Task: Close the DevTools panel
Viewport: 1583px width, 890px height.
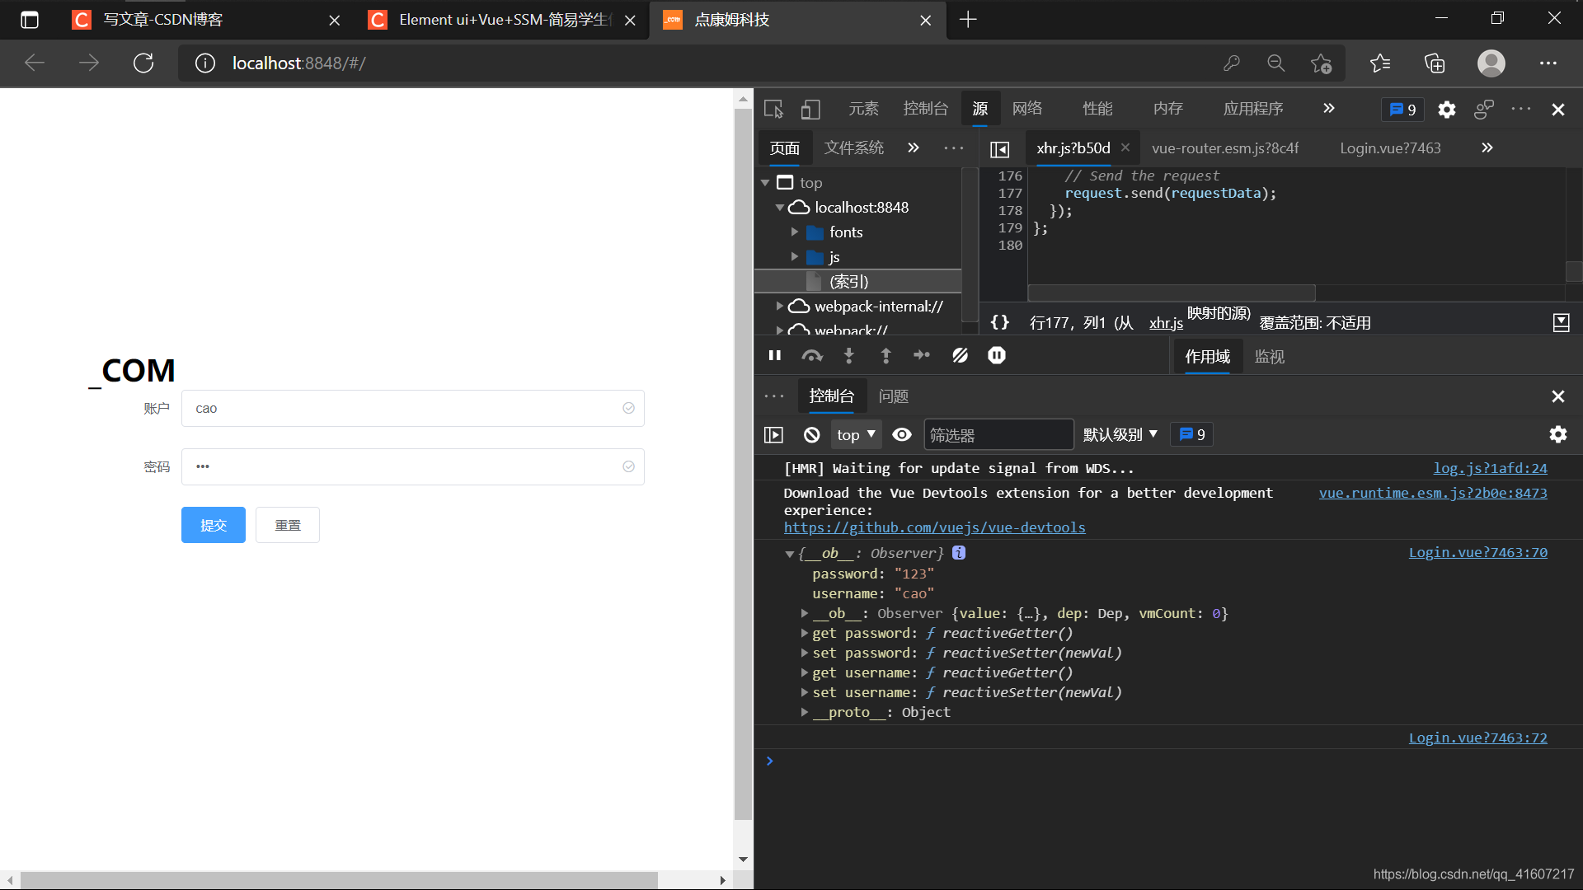Action: [x=1557, y=110]
